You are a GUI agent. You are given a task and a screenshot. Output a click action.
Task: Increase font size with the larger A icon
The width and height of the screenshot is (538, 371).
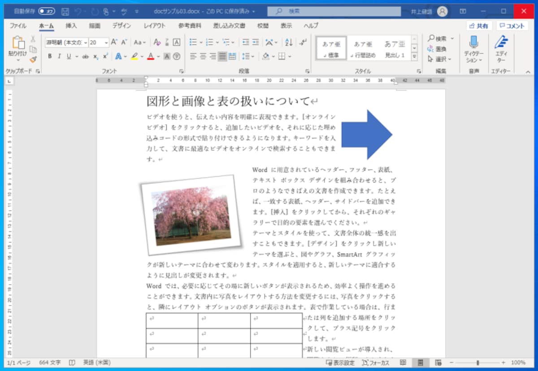tap(114, 42)
